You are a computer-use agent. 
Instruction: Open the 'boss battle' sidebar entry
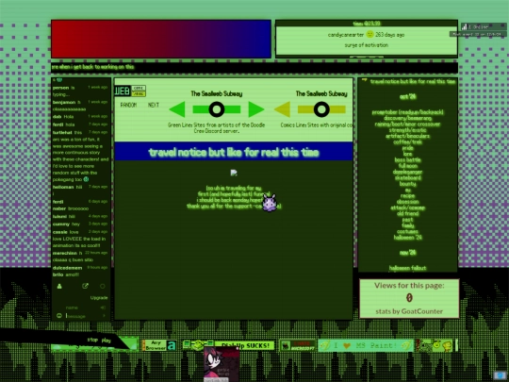(408, 159)
